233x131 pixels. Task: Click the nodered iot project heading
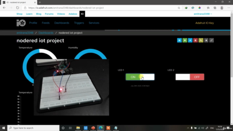coord(40,40)
